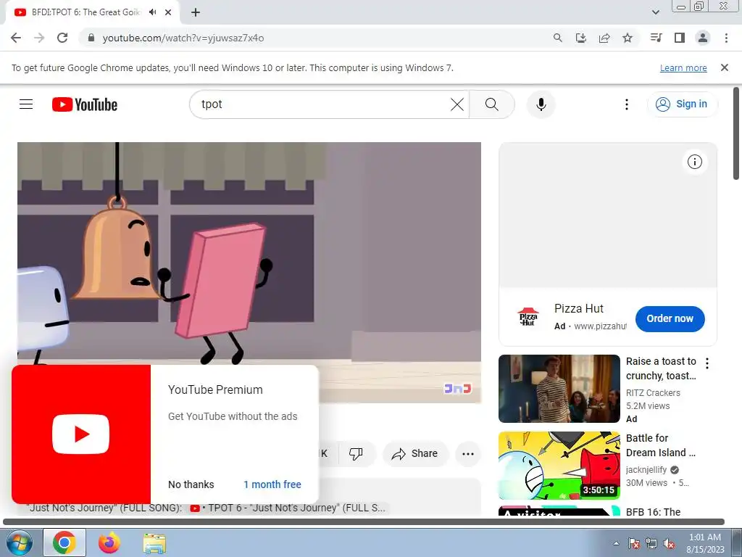This screenshot has height=557, width=742.
Task: Share this page from address bar
Action: click(604, 38)
